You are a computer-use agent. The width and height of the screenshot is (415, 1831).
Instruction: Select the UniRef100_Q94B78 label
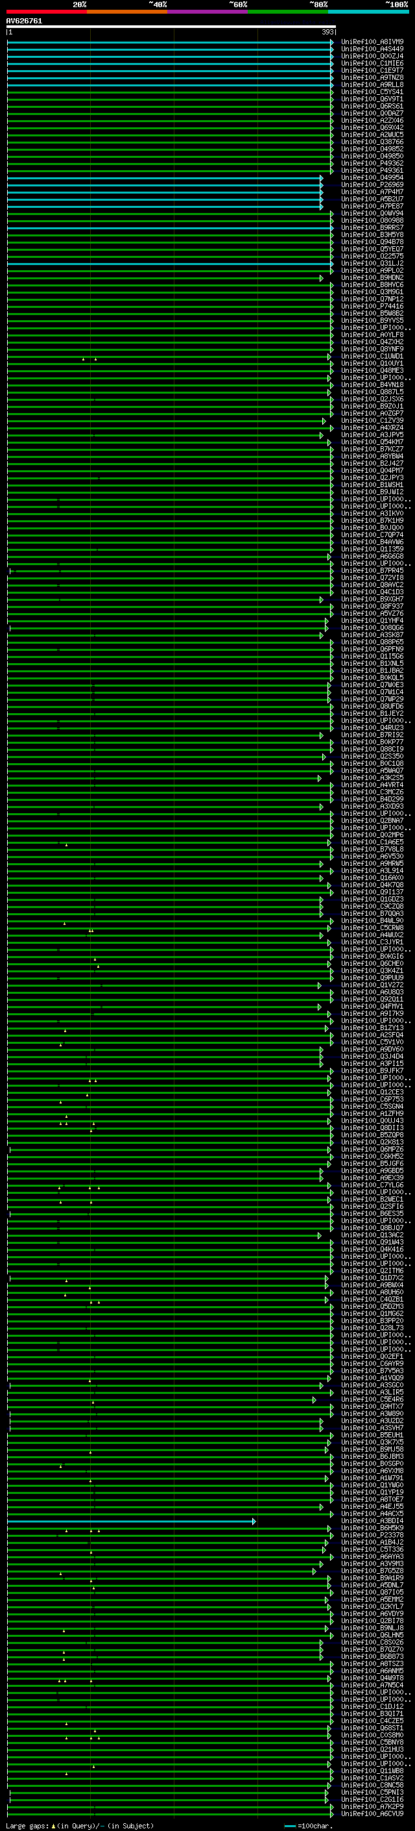tap(372, 242)
